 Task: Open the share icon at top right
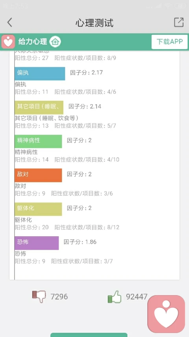coord(179,22)
